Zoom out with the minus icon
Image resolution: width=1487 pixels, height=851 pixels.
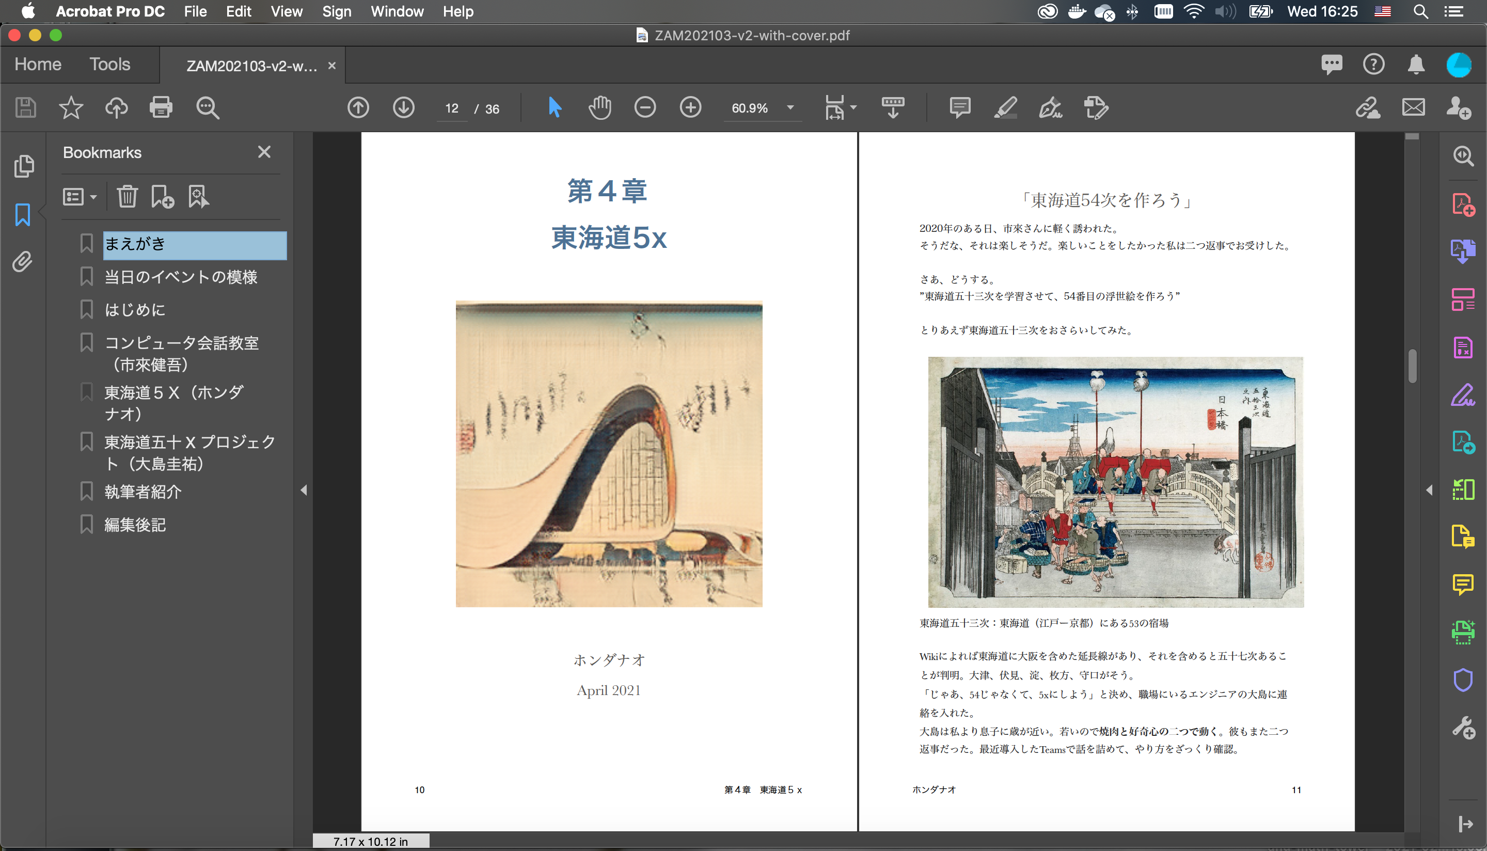(645, 108)
